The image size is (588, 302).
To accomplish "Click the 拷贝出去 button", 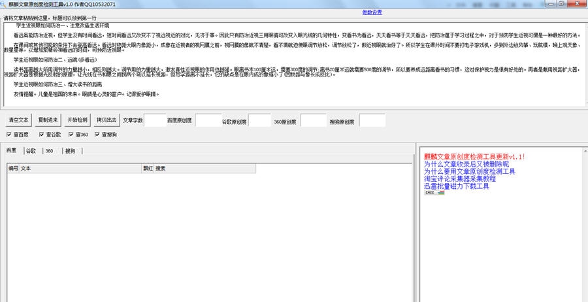I will tap(106, 120).
